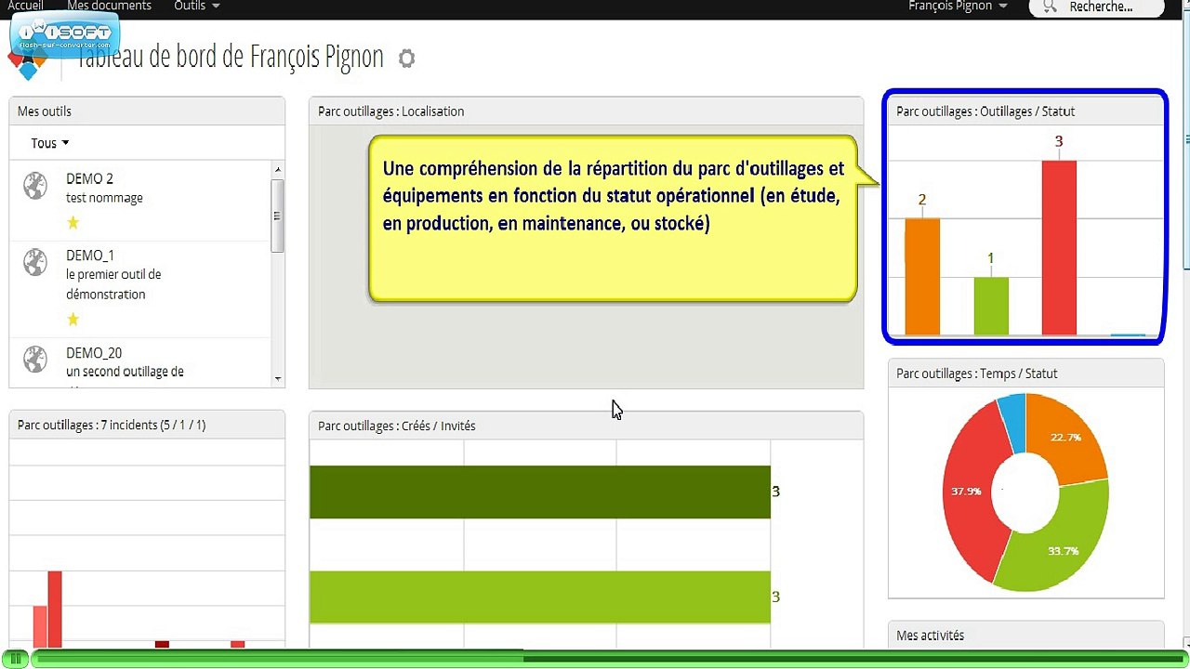
Task: Open the Tous filter dropdown
Action: [50, 143]
